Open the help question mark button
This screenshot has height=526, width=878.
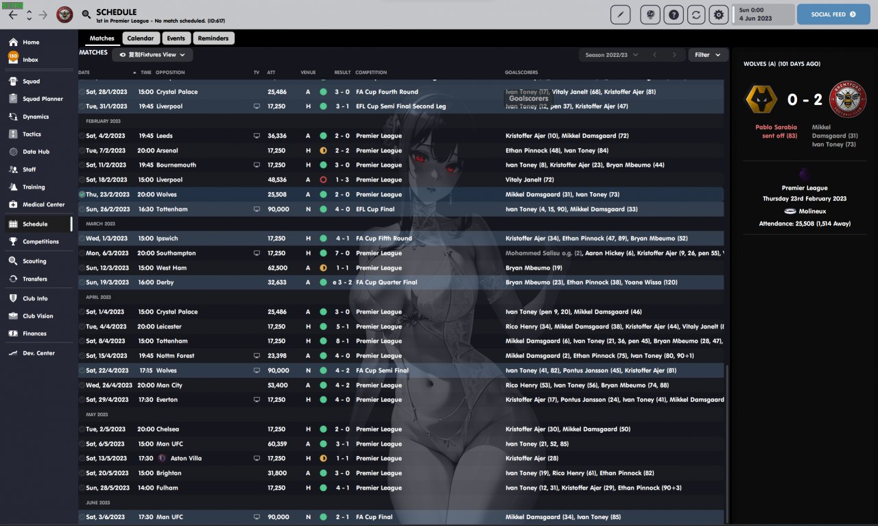tap(674, 14)
